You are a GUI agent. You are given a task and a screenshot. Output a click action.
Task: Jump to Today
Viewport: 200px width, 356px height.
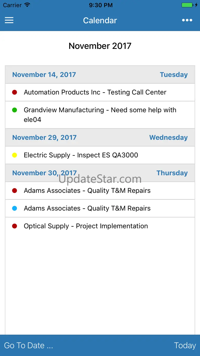click(185, 345)
